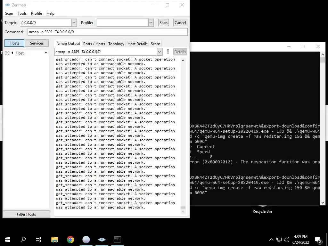Click Nmap output scrollbar up arrow
Image resolution: width=328 pixels, height=246 pixels.
pos(183,60)
